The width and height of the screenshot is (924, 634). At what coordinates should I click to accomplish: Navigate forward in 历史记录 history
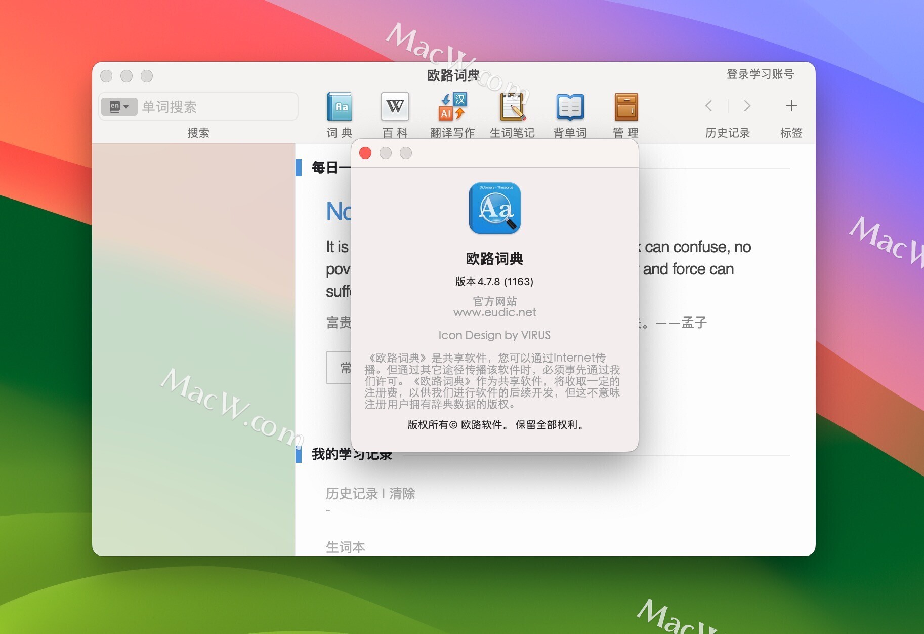(x=747, y=106)
